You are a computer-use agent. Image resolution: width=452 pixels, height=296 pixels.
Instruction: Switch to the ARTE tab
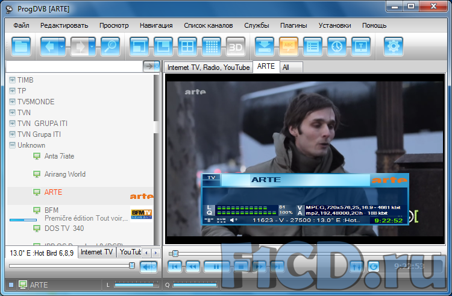coord(266,66)
